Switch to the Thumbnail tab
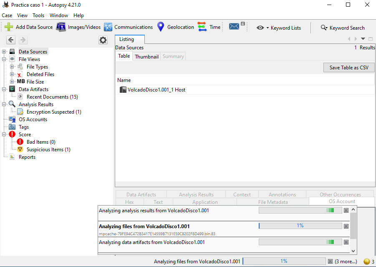The width and height of the screenshot is (376, 267). point(146,56)
